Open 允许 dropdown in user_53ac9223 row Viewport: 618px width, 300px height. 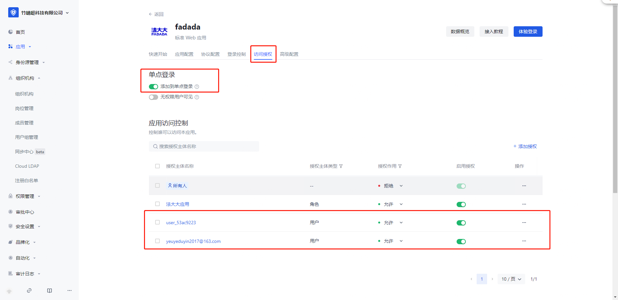[393, 223]
